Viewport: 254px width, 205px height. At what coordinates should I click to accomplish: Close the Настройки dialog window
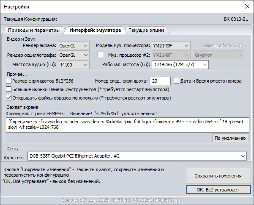(247, 6)
